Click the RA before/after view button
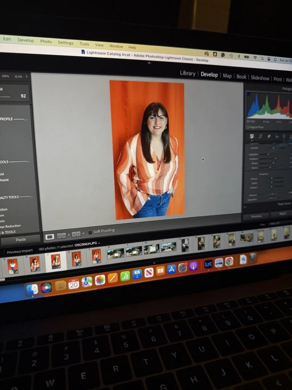Screen dimensions: 292x390 pos(62,235)
